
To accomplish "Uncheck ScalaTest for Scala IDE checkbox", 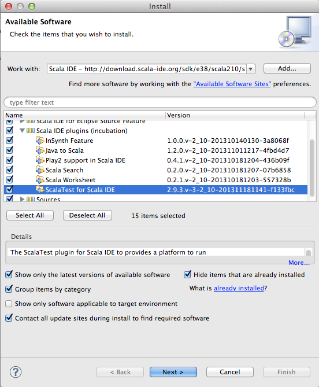I will (9, 190).
